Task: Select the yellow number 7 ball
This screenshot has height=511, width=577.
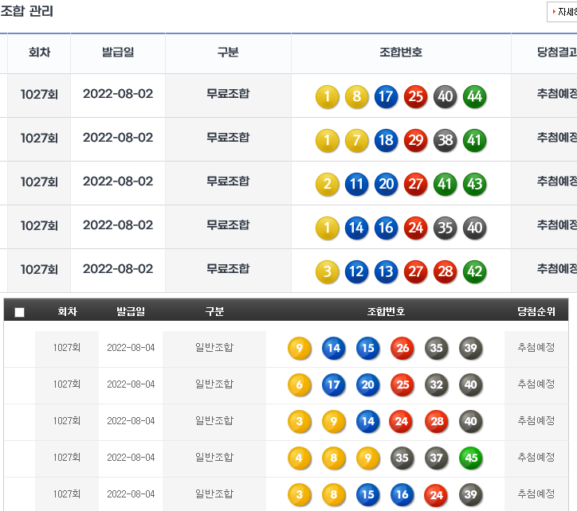Action: 356,141
